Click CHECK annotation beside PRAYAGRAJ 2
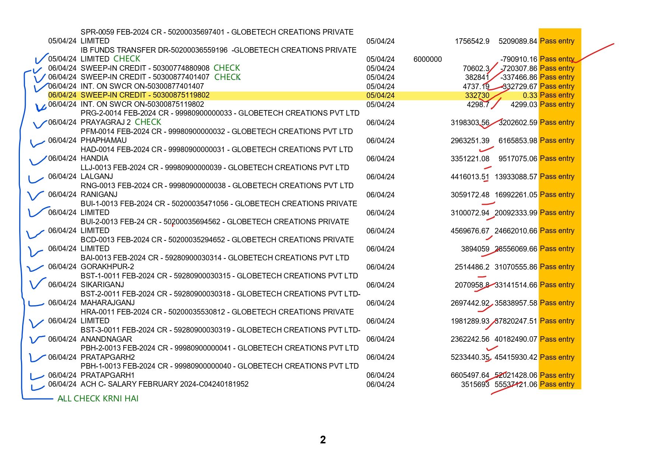 [148, 122]
